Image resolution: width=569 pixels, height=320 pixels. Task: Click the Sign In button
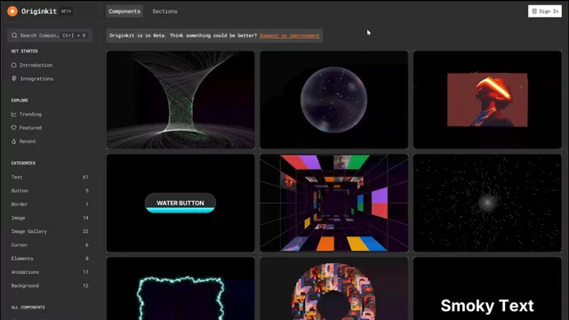[x=545, y=12]
